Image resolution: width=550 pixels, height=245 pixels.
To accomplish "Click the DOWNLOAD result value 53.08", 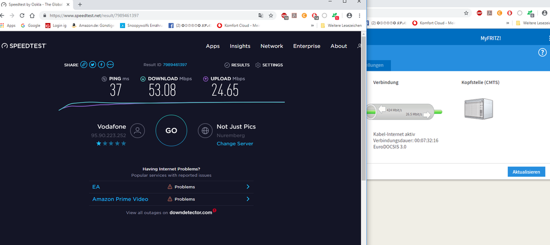I will [162, 90].
